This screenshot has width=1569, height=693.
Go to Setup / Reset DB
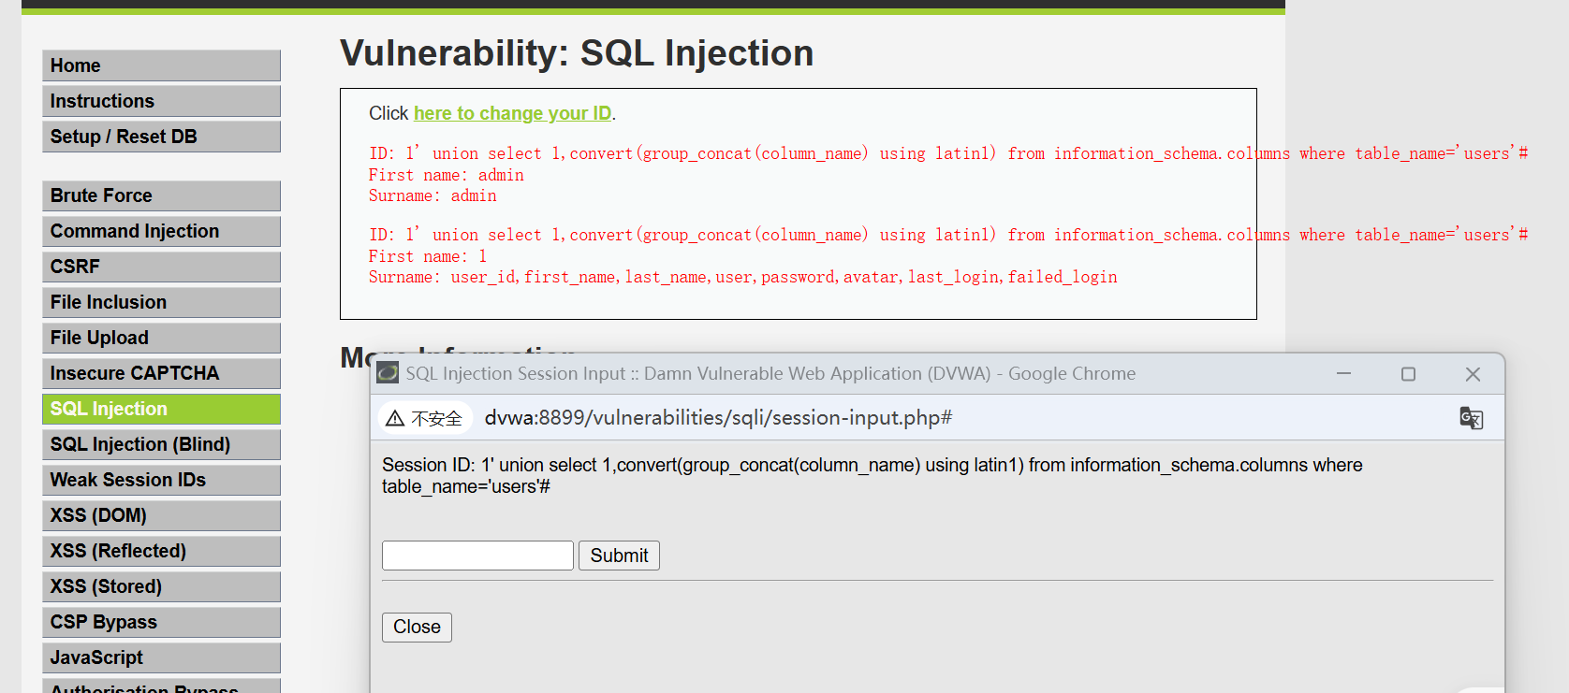click(161, 137)
